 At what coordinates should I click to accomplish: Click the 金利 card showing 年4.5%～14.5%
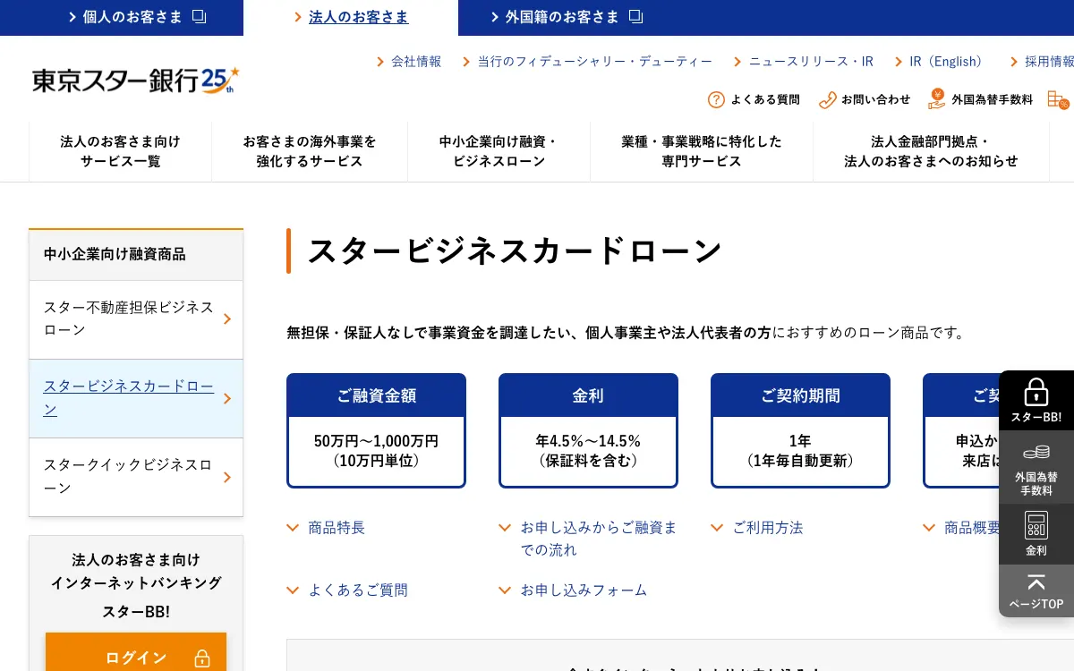tap(588, 430)
